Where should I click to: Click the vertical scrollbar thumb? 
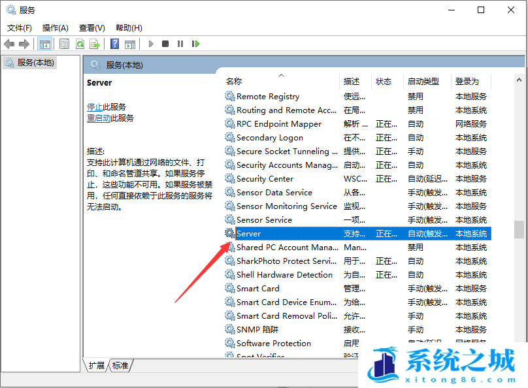tap(519, 229)
